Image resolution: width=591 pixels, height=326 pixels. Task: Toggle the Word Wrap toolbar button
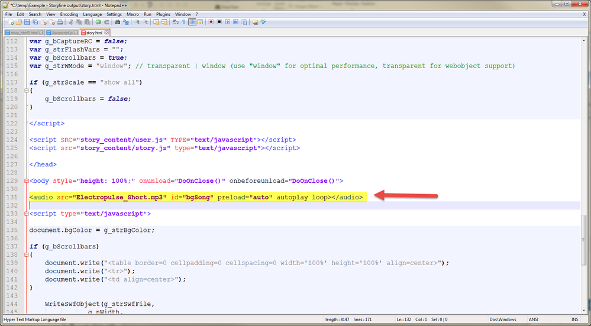coord(176,22)
